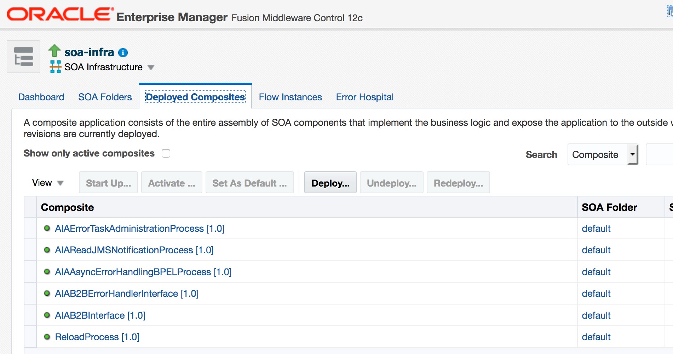This screenshot has width=673, height=354.
Task: Click the status indicator for ReloadProcess
Action: [47, 337]
